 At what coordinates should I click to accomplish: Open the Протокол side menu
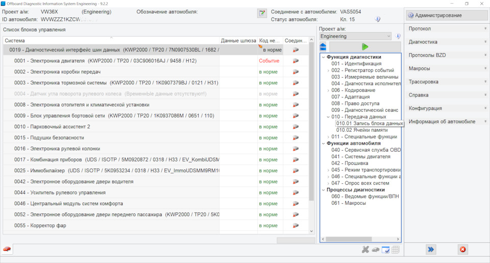click(447, 29)
